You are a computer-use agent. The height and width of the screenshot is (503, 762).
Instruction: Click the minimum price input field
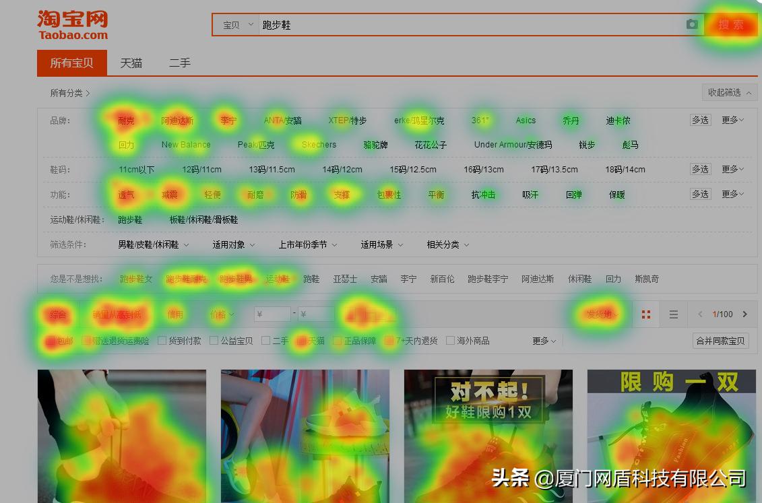pos(272,314)
